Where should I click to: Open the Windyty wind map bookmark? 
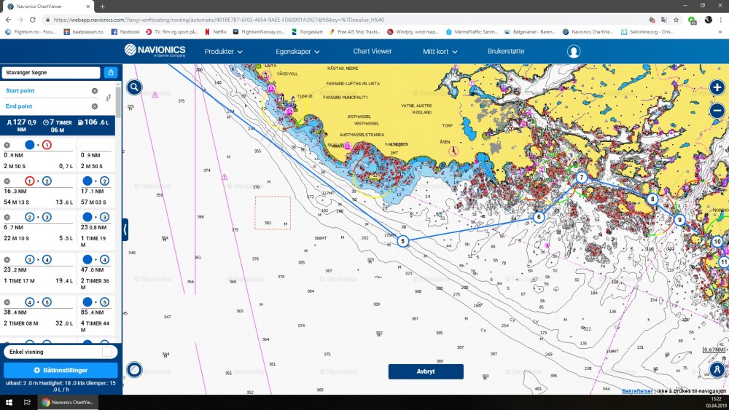point(413,32)
